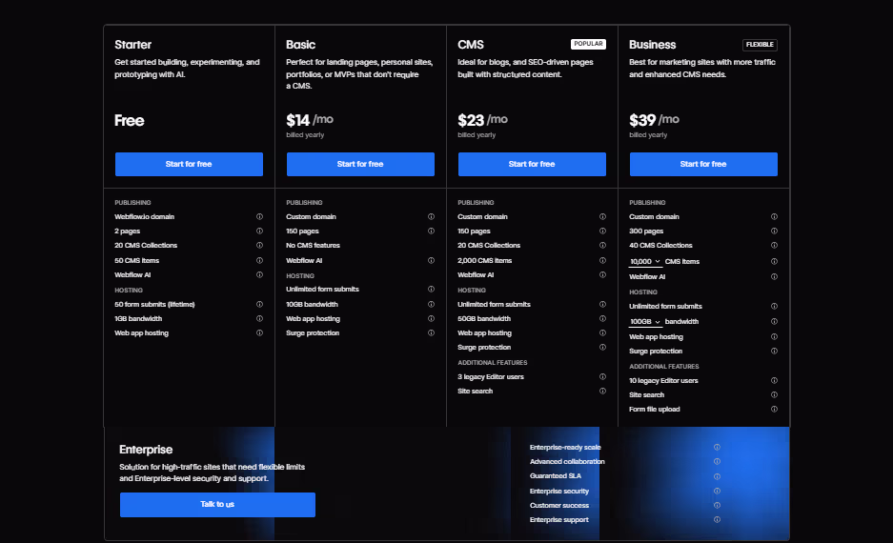The image size is (893, 543).
Task: Click info icon for 100GB bandwidth row
Action: tap(774, 322)
